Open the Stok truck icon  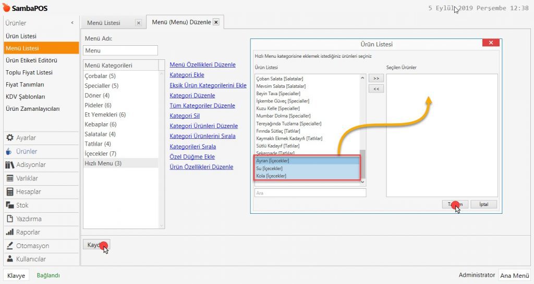(9, 205)
